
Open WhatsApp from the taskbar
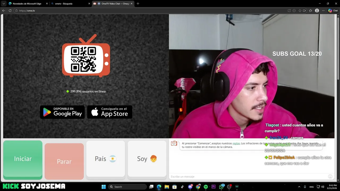pos(222,187)
